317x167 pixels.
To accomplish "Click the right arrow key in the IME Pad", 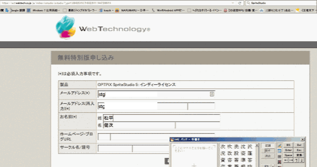I will pos(291,161).
